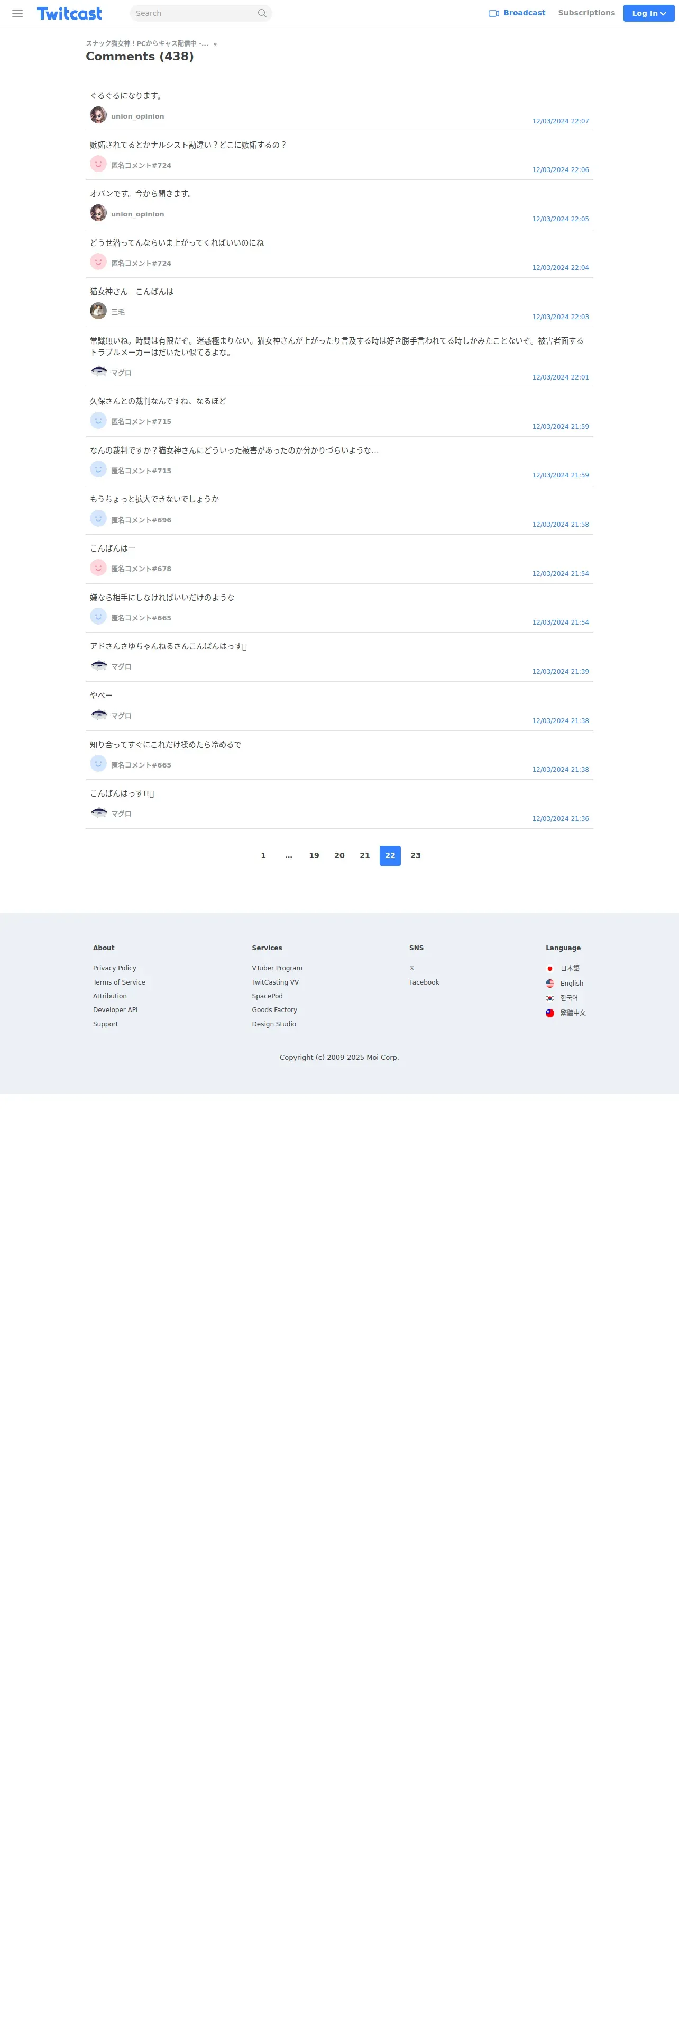
Task: Go to comments page 20
Action: click(339, 855)
